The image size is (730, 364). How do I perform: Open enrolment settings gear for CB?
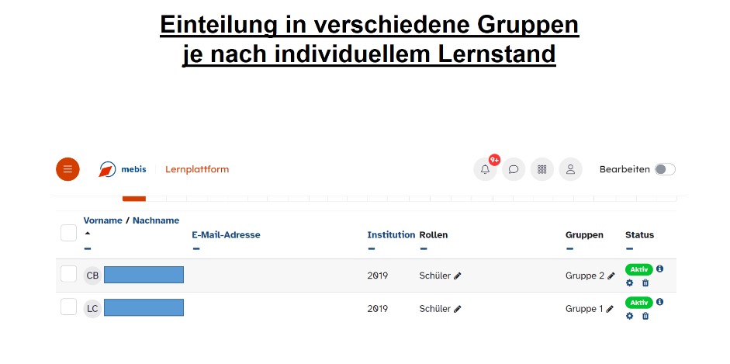point(630,283)
